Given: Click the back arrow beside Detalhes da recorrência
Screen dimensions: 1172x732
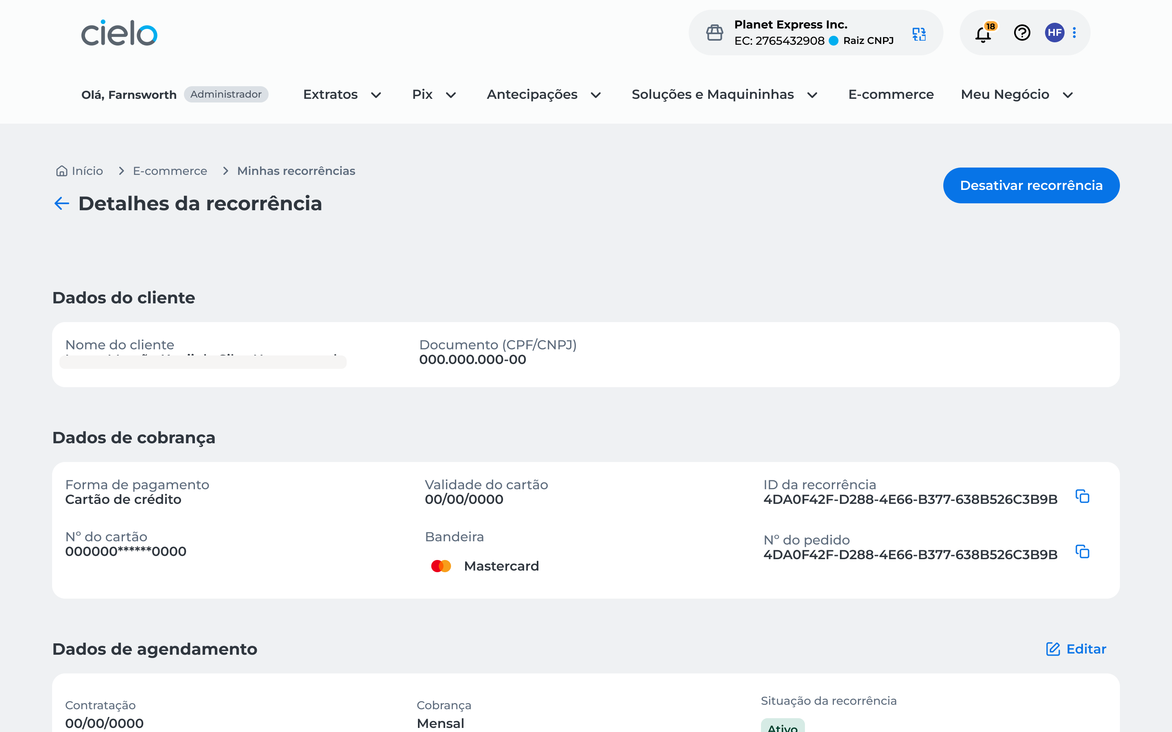Looking at the screenshot, I should (x=61, y=203).
